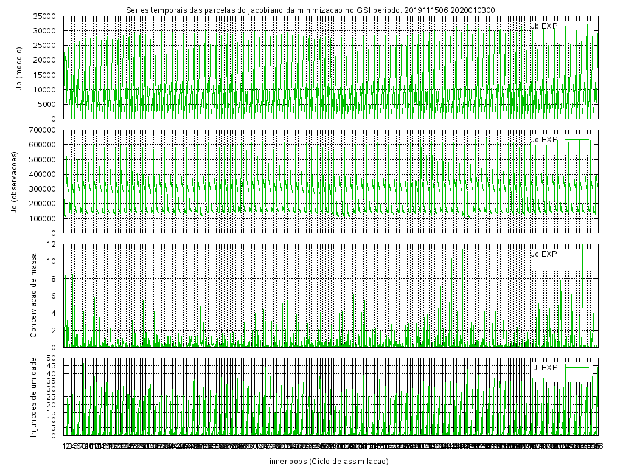Click the green line sample beside Jc EXP
This screenshot has width=623, height=467.
[x=577, y=254]
